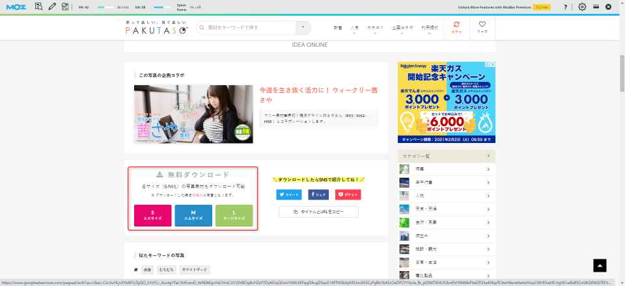Open 特集 category row
Image resolution: width=625 pixels, height=286 pixels.
(x=447, y=170)
